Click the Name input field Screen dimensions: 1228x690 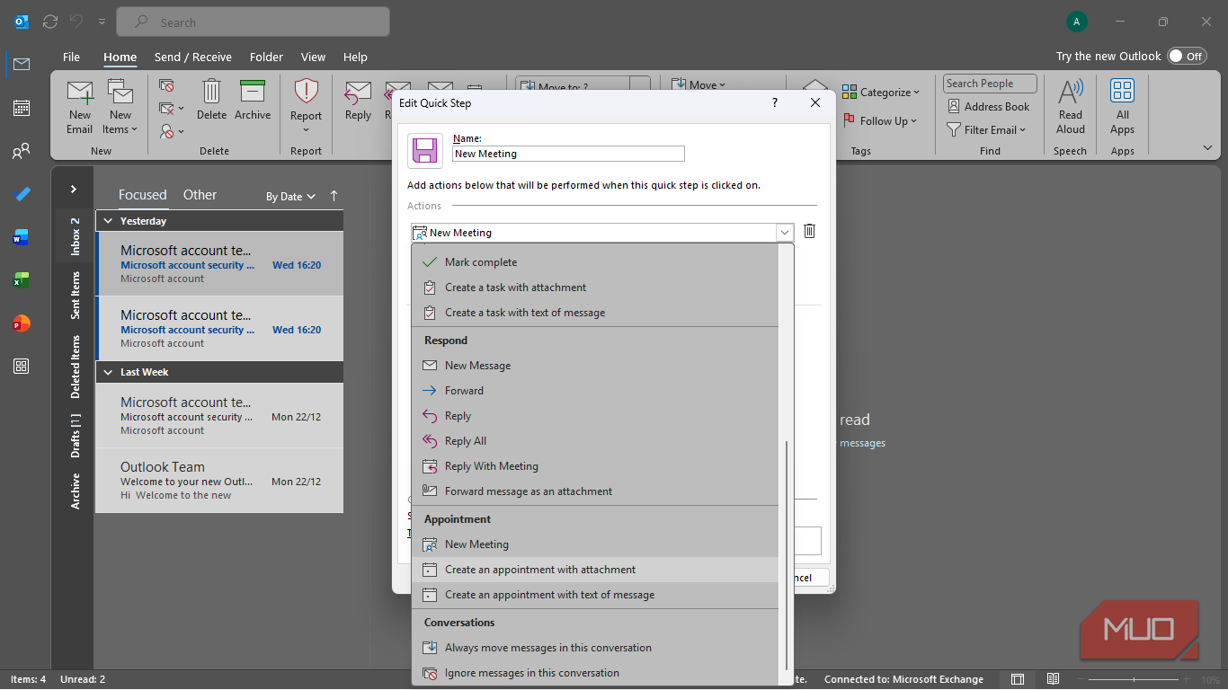pyautogui.click(x=568, y=154)
